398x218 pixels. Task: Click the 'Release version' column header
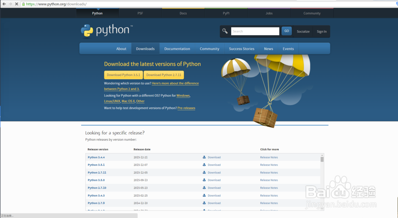tap(98, 149)
